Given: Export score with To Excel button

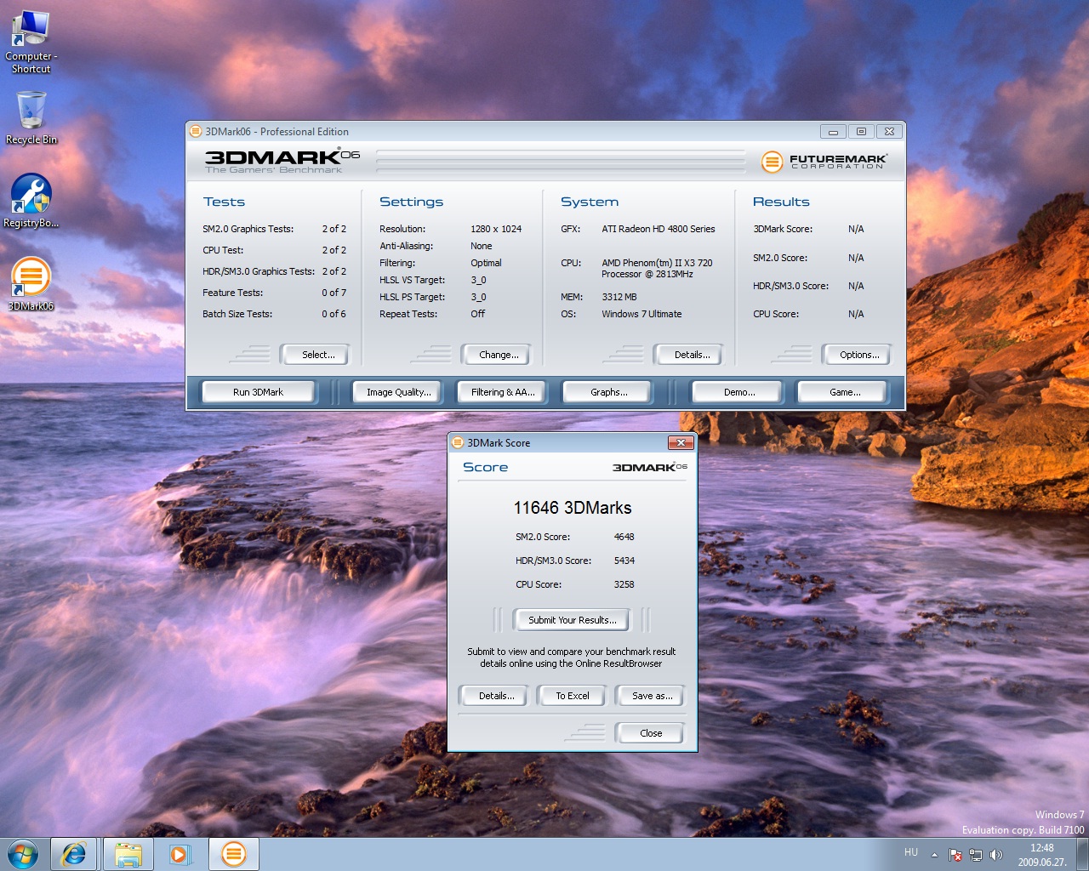Looking at the screenshot, I should pyautogui.click(x=572, y=696).
